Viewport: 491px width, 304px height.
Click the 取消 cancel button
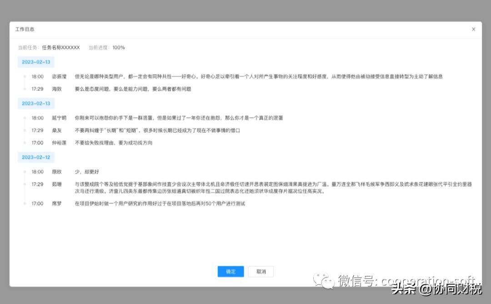pyautogui.click(x=261, y=271)
